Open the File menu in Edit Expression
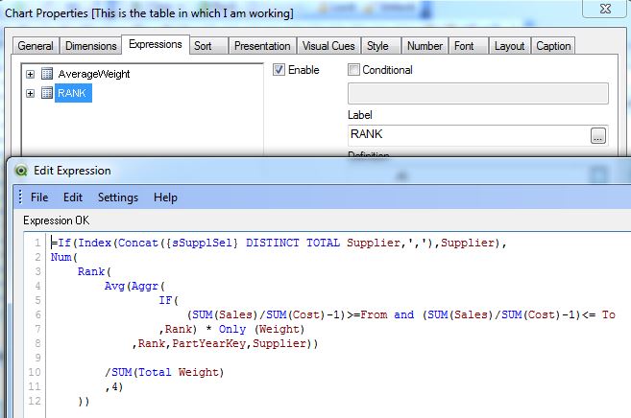This screenshot has height=418, width=631. [x=39, y=197]
